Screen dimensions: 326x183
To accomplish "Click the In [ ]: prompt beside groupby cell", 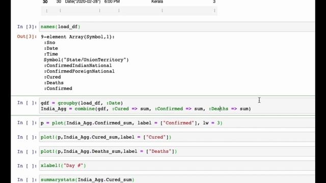I will (x=27, y=103).
